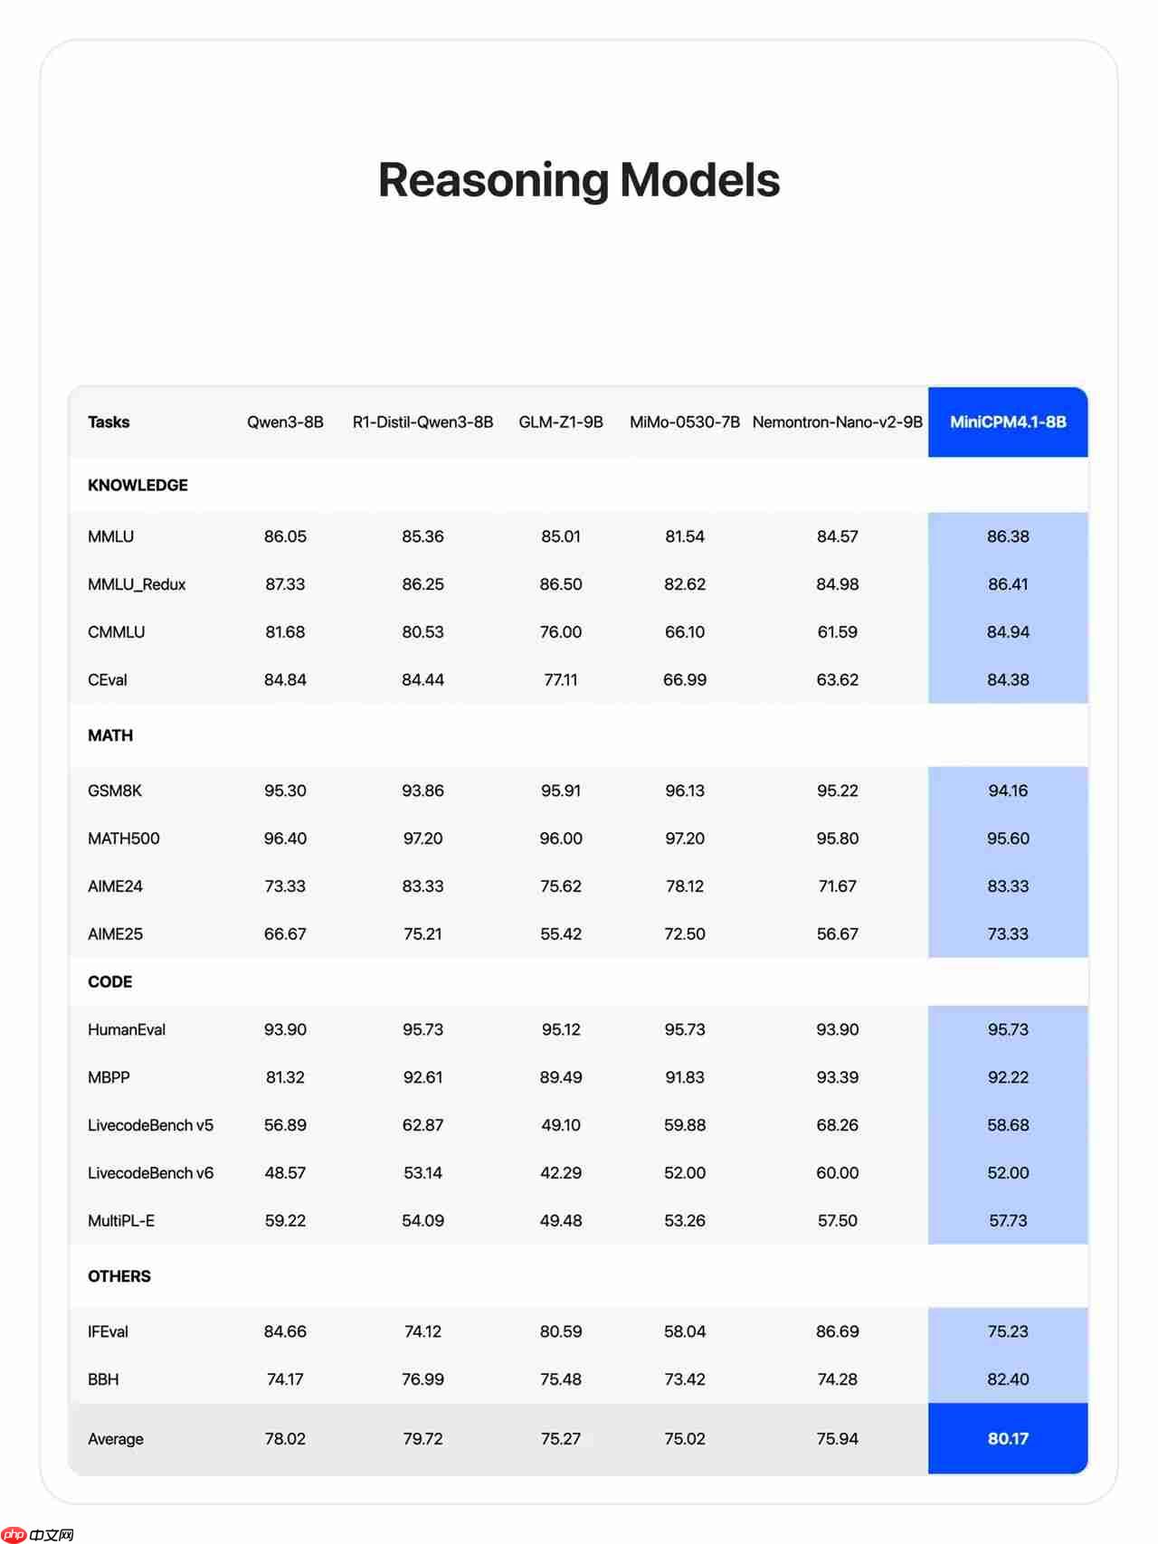The height and width of the screenshot is (1544, 1158).
Task: Click the LivecodeBench v6 row label
Action: 150,1173
